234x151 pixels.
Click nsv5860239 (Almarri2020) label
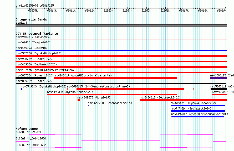[35, 81]
